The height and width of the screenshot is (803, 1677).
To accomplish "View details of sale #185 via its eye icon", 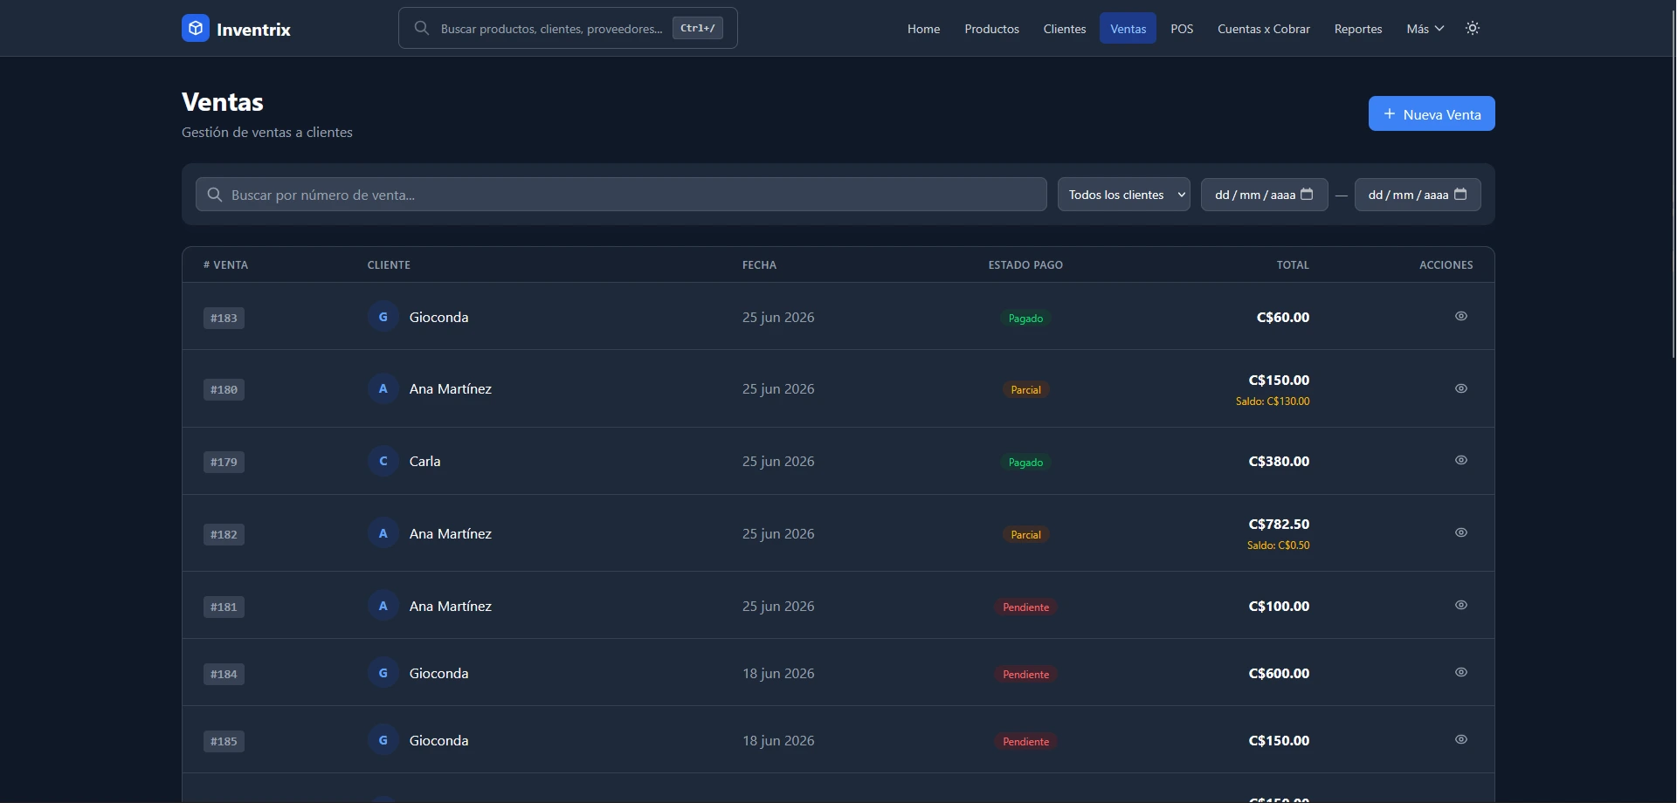I will 1461,739.
